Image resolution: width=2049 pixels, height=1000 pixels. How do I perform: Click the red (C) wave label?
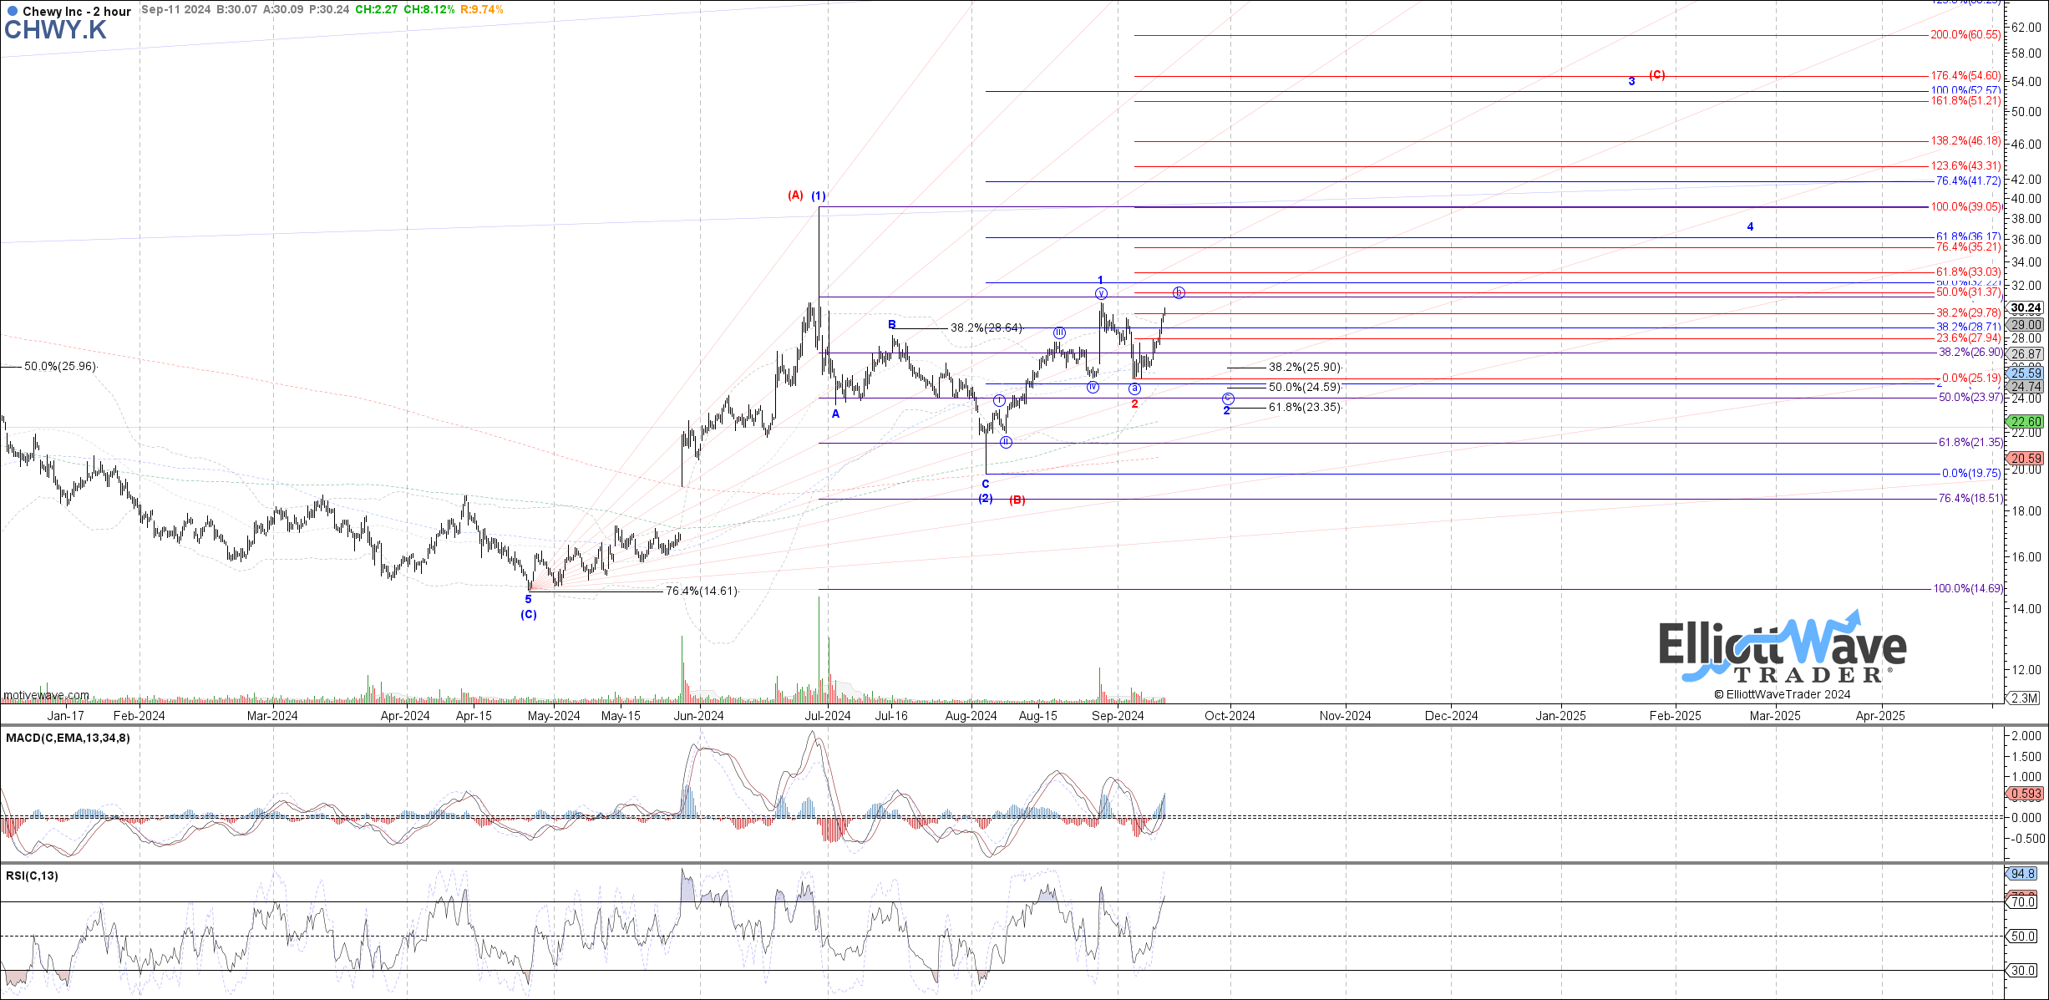point(1657,75)
